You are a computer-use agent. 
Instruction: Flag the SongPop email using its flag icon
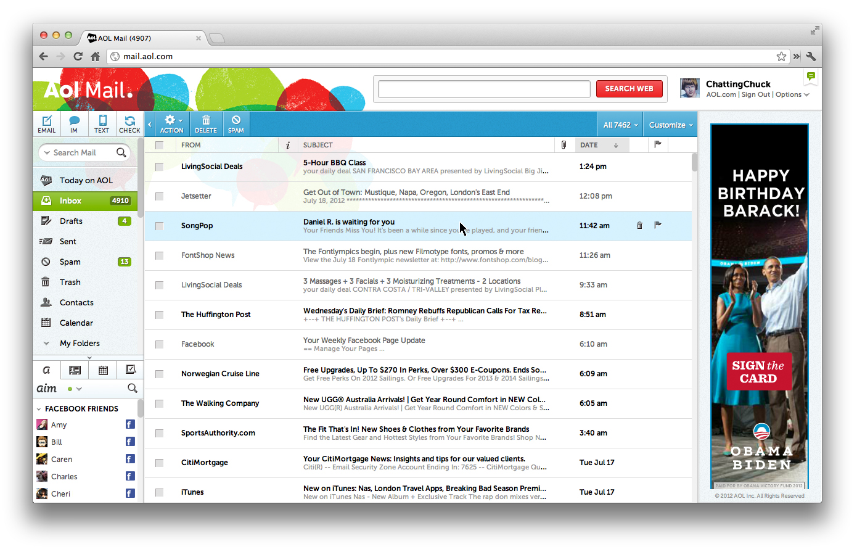(x=658, y=225)
